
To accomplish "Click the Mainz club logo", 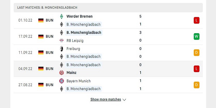I will pyautogui.click(x=62, y=73).
